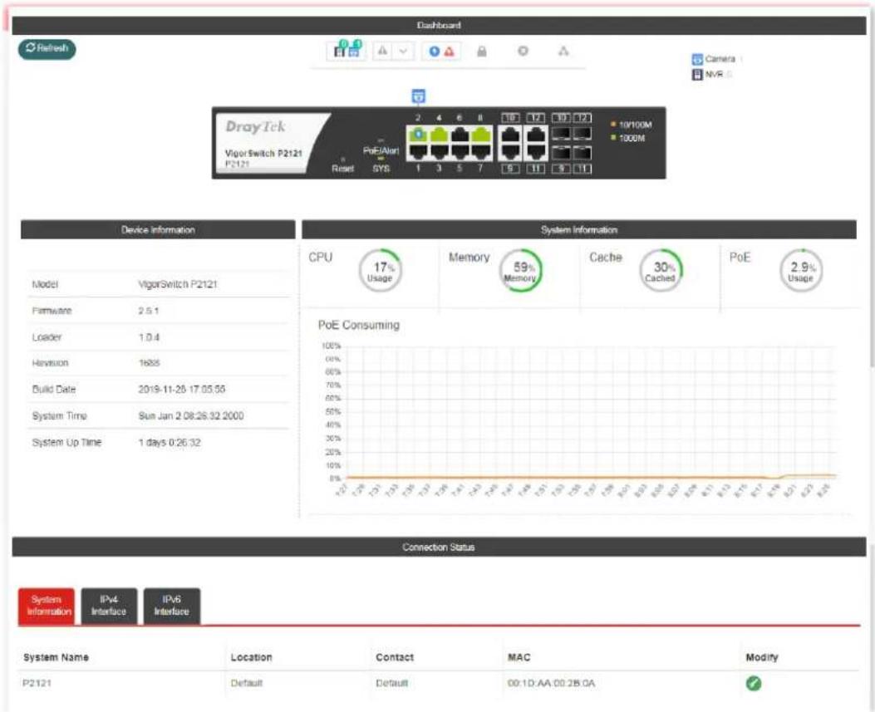Select RJ45 port 9 on the switch

pyautogui.click(x=510, y=152)
